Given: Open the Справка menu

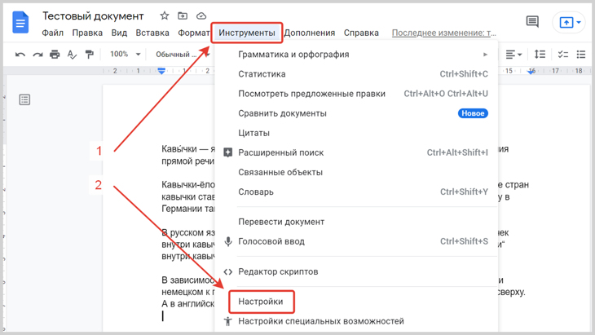Looking at the screenshot, I should click(x=361, y=33).
